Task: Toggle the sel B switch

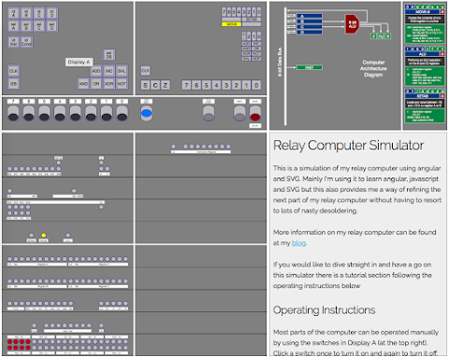Action: [26, 26]
